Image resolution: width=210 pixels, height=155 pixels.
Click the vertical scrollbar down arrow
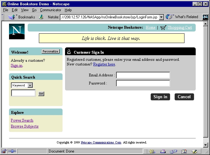[x=205, y=145]
